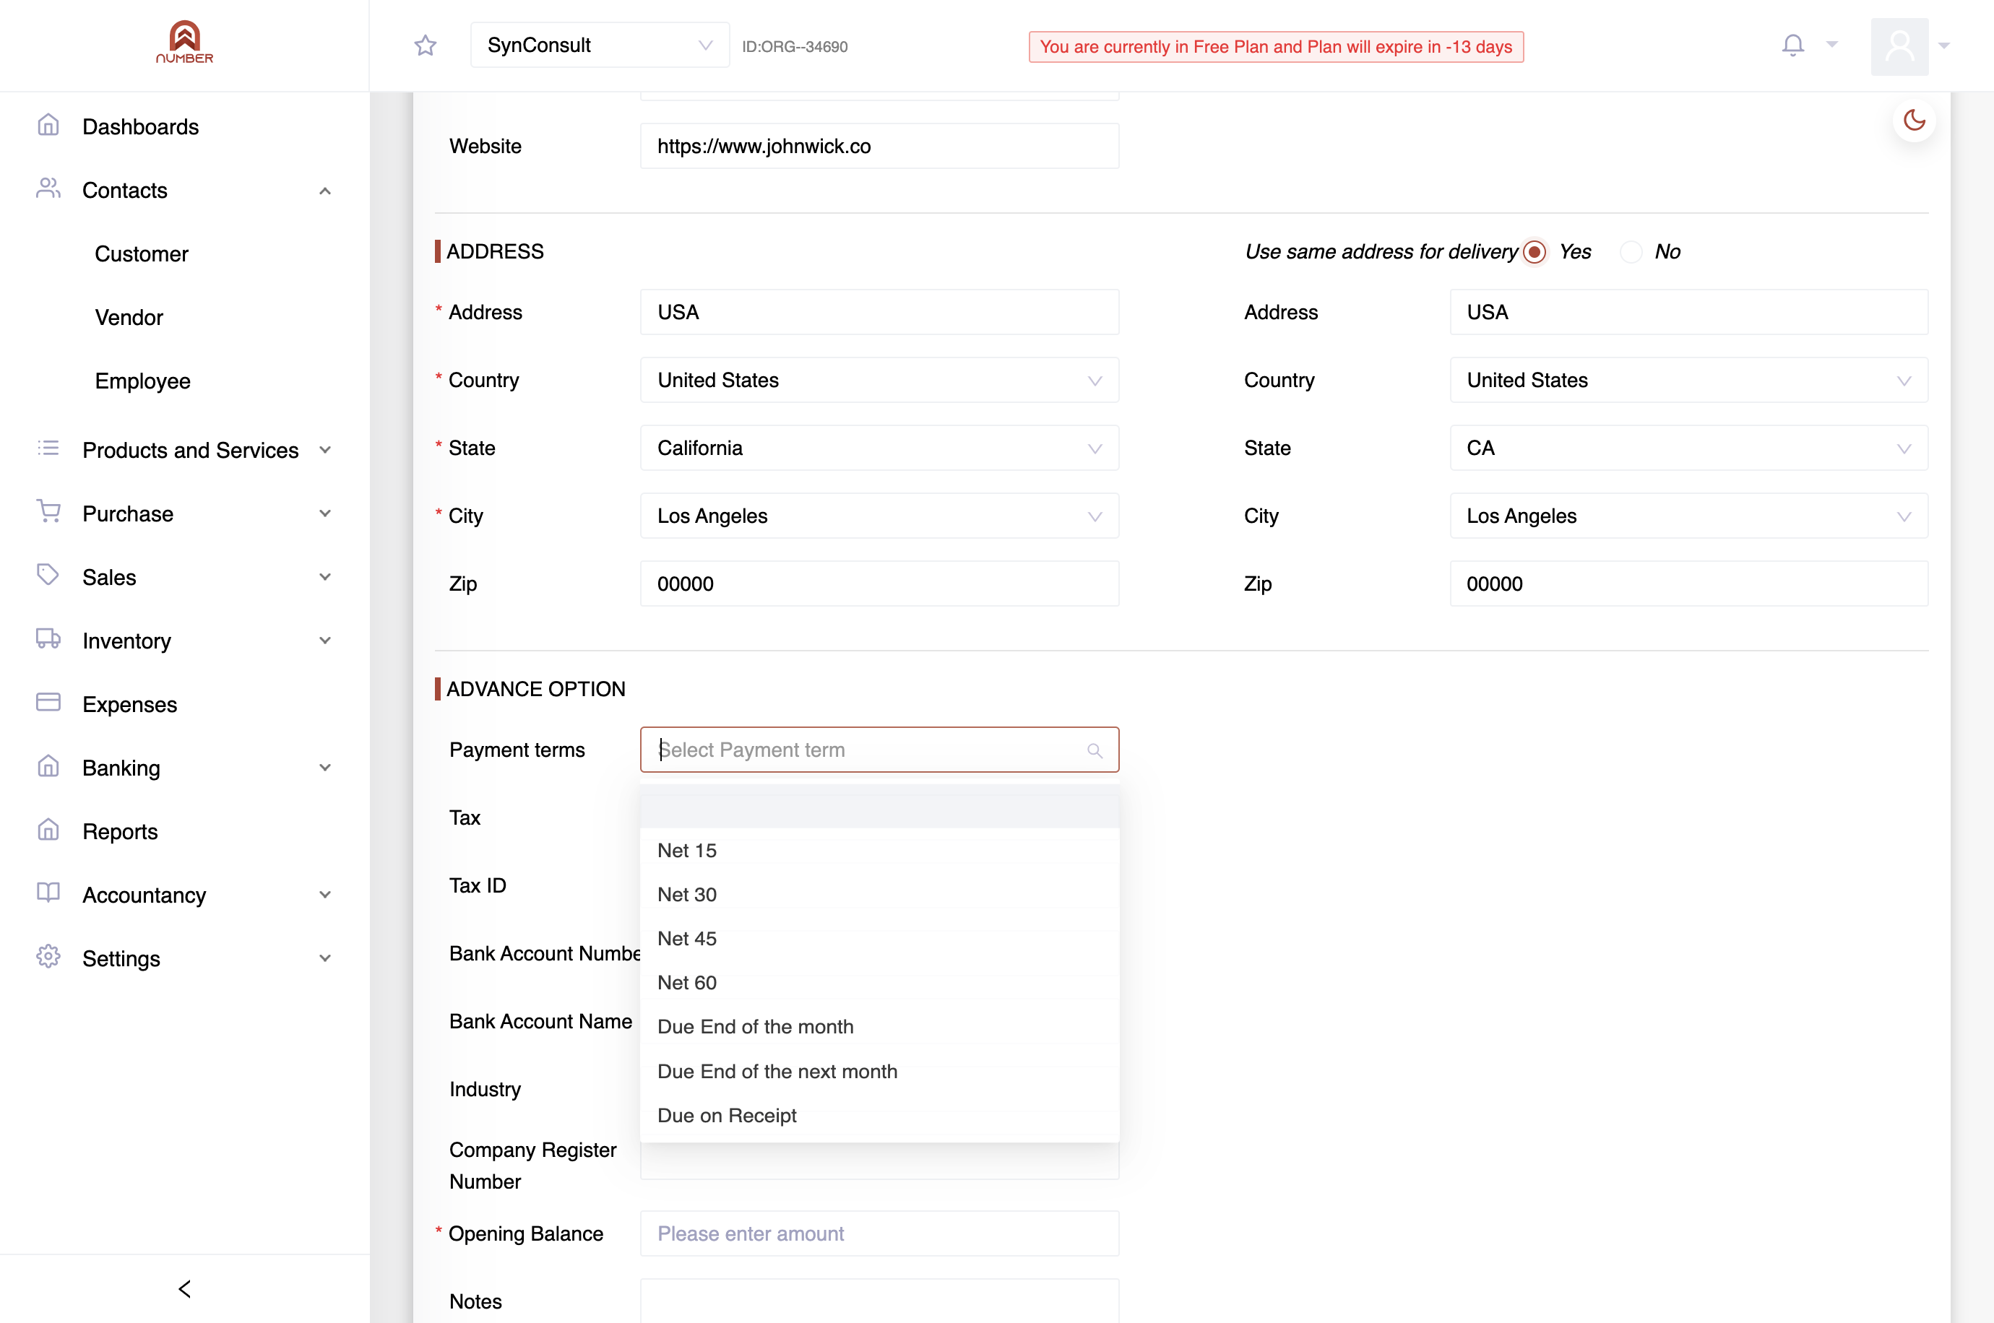This screenshot has width=1994, height=1323.
Task: Select Due End of the month
Action: pos(879,1027)
